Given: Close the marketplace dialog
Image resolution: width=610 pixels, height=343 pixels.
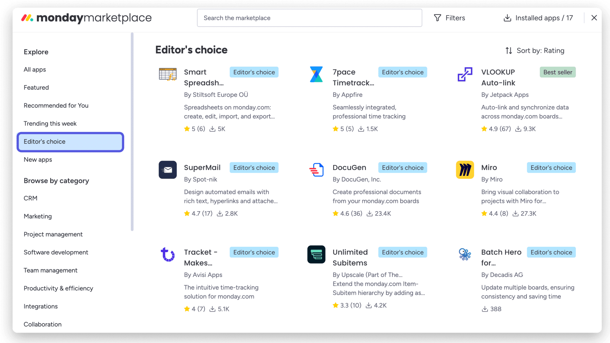Looking at the screenshot, I should tap(594, 18).
